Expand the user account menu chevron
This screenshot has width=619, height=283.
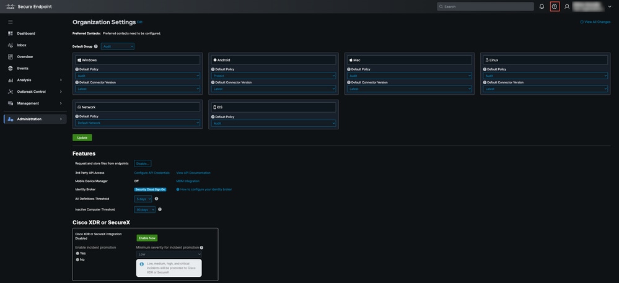click(610, 7)
